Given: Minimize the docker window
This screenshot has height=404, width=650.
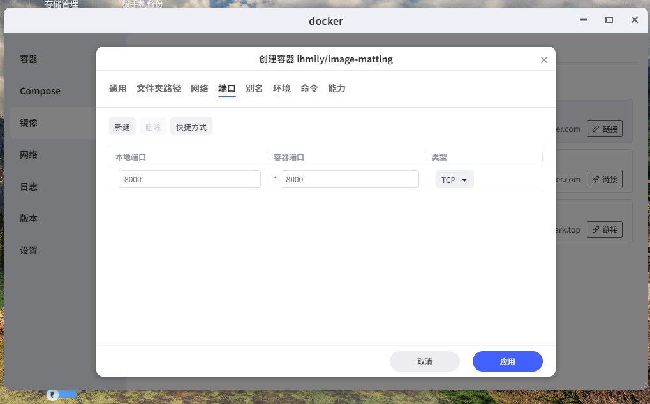Looking at the screenshot, I should coord(584,20).
